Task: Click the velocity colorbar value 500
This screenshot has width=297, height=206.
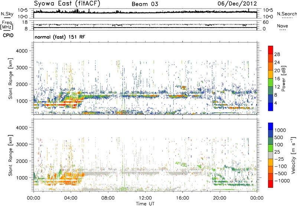Action: [x=279, y=137]
